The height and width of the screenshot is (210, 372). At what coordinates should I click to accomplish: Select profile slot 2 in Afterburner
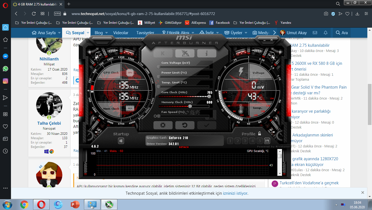pos(237,141)
